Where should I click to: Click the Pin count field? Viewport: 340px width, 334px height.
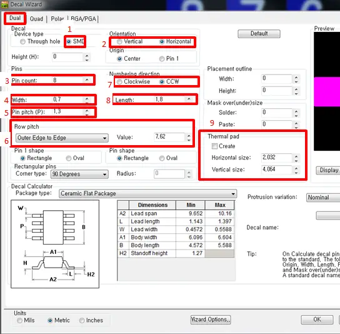pyautogui.click(x=67, y=81)
